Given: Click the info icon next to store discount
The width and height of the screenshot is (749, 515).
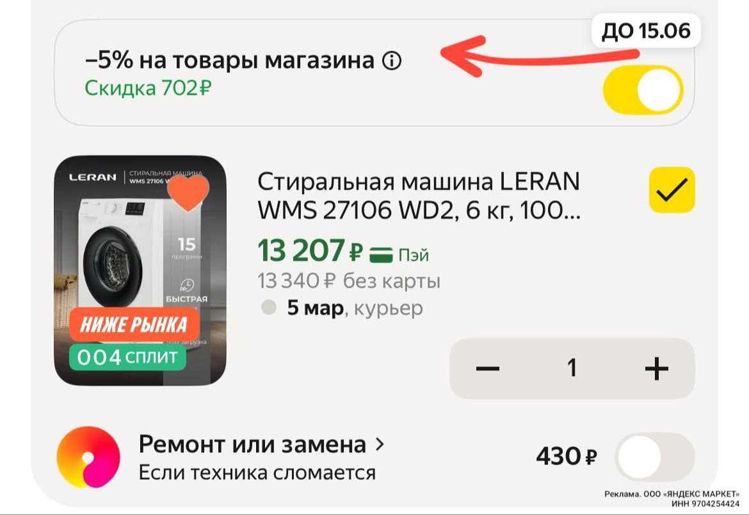Looking at the screenshot, I should click(x=392, y=61).
